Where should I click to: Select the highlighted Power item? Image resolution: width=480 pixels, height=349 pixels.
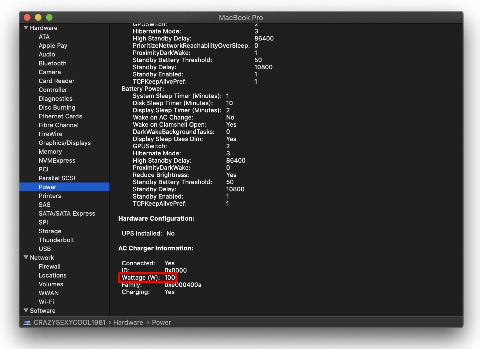click(x=64, y=187)
